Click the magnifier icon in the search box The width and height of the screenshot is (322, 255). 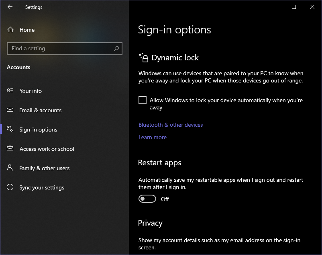[116, 49]
